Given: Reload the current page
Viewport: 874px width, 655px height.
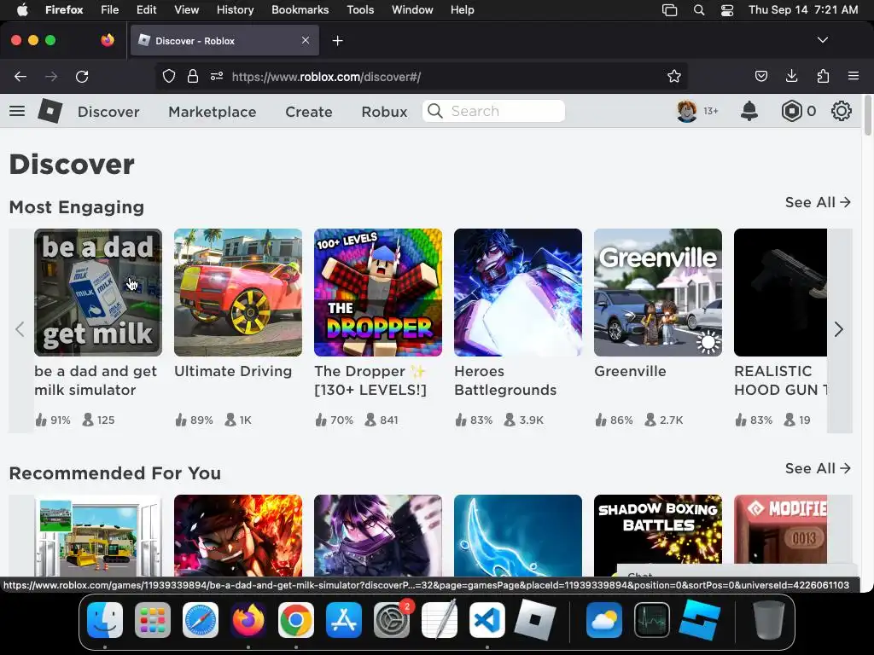Looking at the screenshot, I should (x=82, y=76).
